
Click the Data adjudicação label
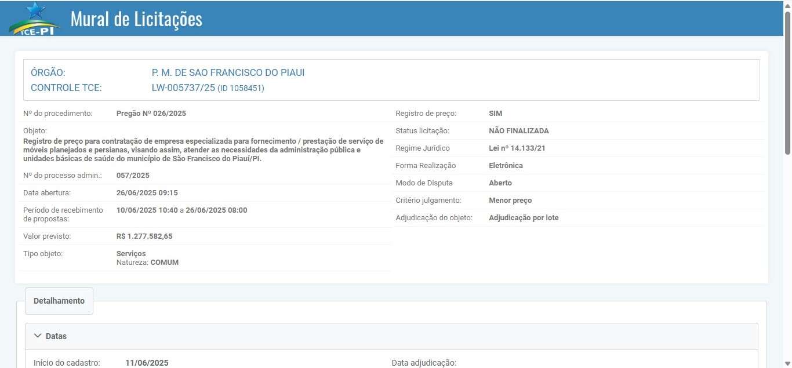point(424,363)
